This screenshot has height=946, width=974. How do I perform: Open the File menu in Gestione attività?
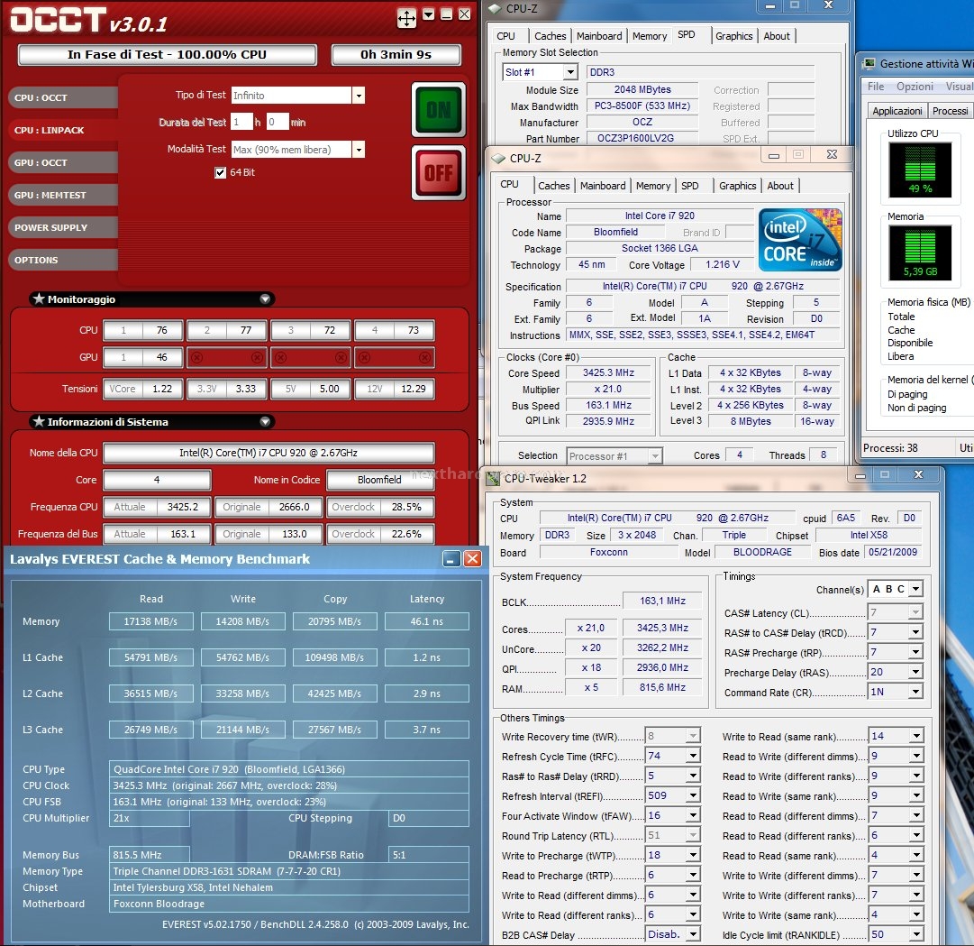pyautogui.click(x=876, y=87)
